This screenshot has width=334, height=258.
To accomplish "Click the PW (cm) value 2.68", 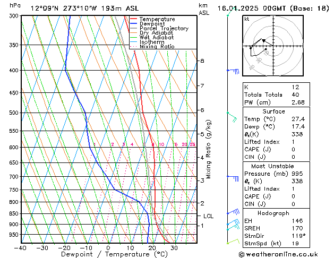I will 298,102.
